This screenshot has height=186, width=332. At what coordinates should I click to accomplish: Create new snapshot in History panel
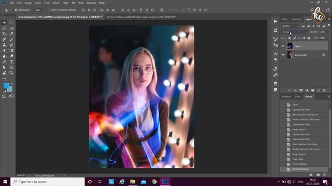[x=318, y=175]
